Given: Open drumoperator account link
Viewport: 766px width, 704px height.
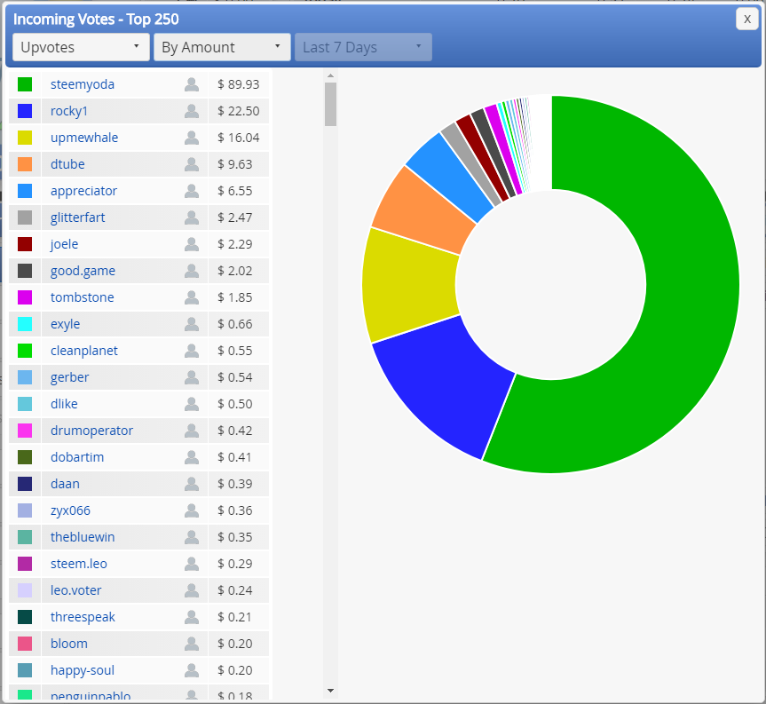Looking at the screenshot, I should tap(91, 431).
